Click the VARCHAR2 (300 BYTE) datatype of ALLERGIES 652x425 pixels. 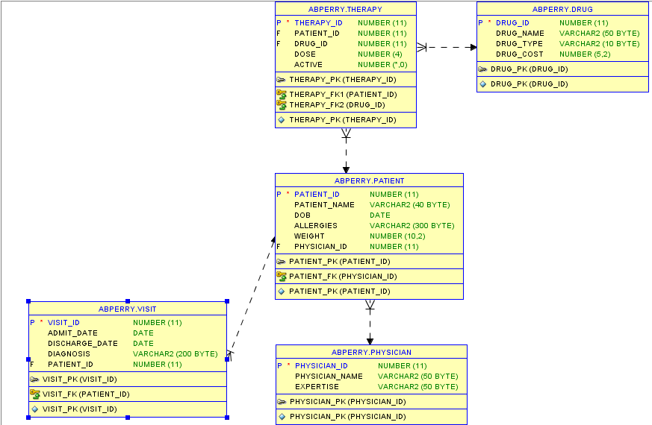412,226
